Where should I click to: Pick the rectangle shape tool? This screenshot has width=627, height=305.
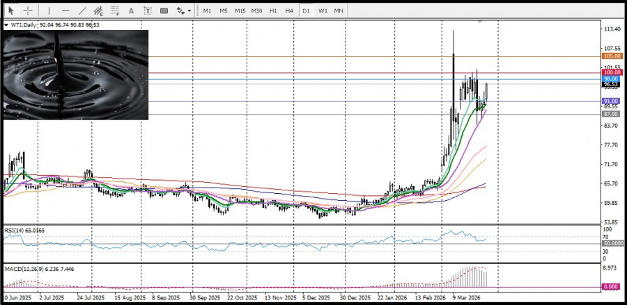point(164,11)
